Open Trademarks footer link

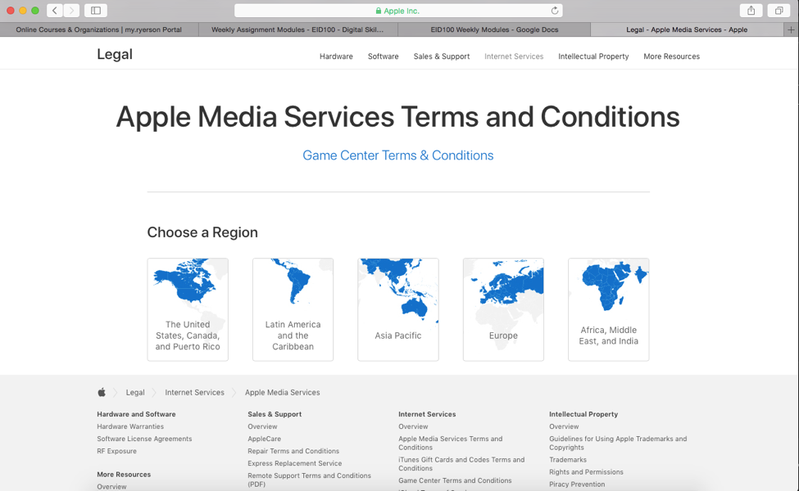click(568, 459)
